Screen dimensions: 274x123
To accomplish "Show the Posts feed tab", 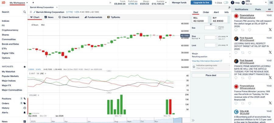I will (258, 9).
